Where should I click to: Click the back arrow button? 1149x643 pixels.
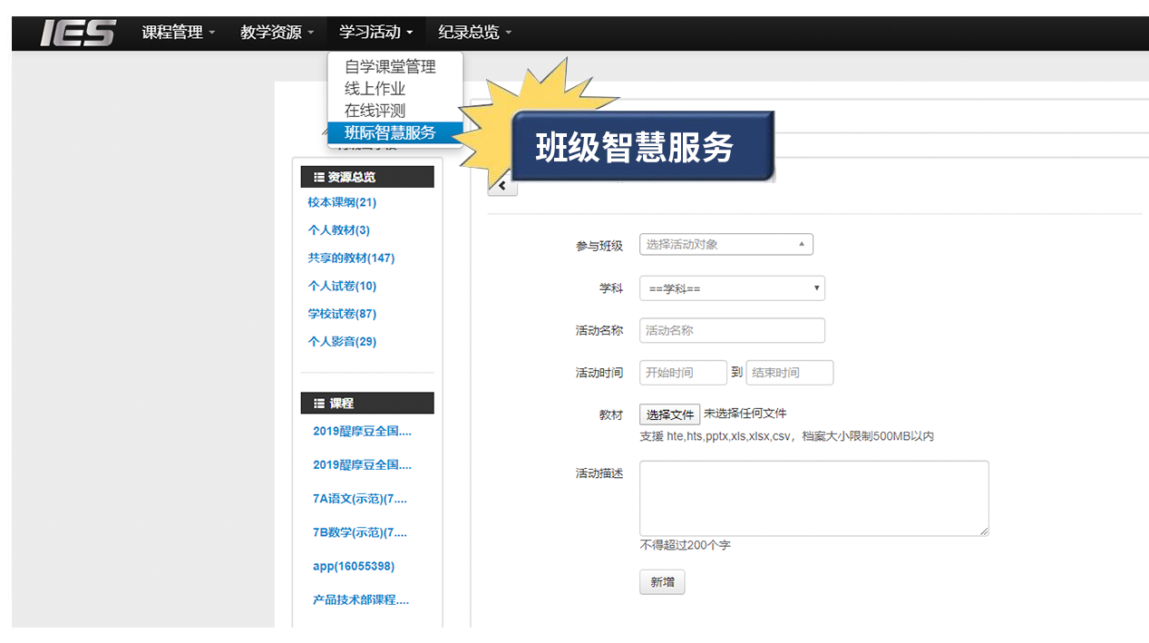click(x=502, y=187)
